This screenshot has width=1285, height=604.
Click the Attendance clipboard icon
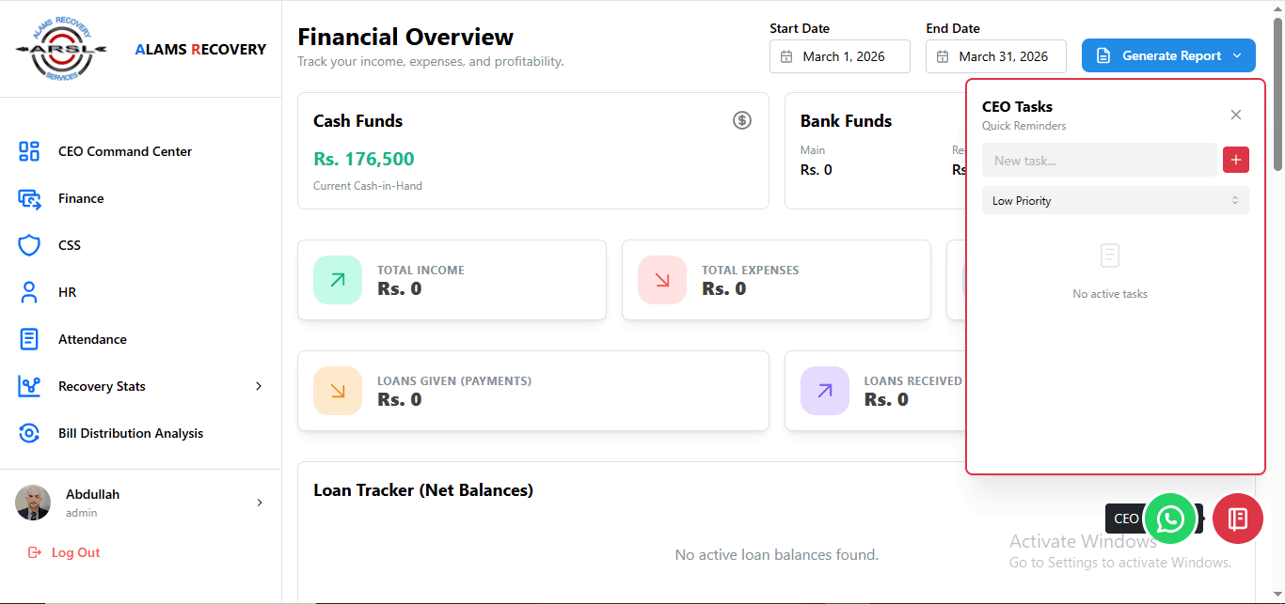(x=29, y=339)
